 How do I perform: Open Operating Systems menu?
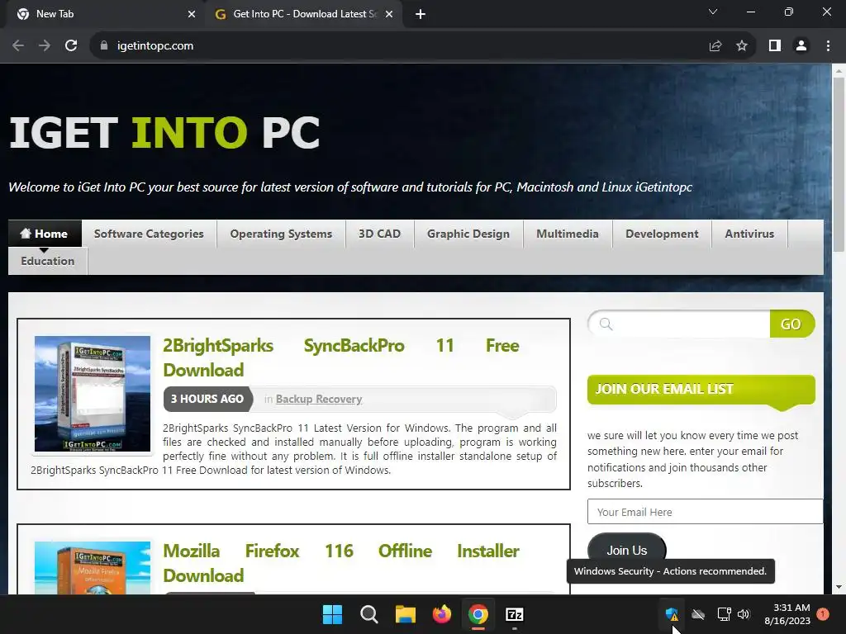pos(281,234)
